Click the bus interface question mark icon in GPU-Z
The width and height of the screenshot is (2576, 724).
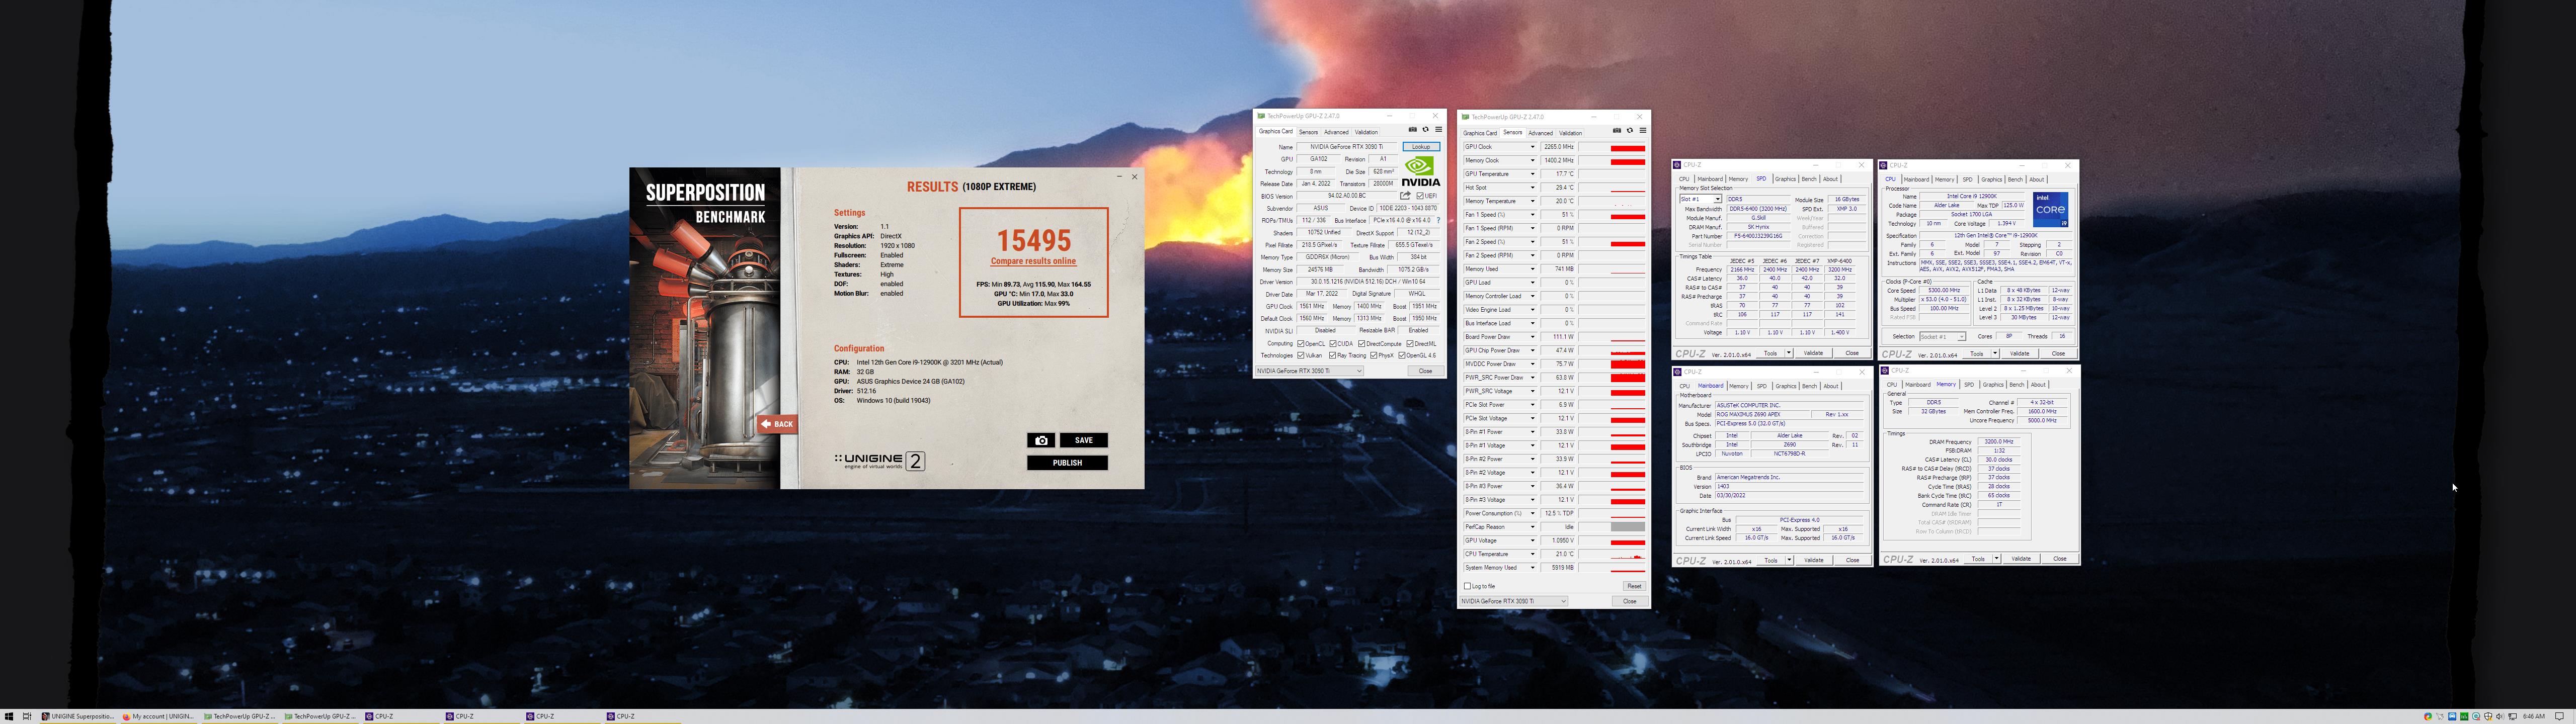pos(1438,220)
